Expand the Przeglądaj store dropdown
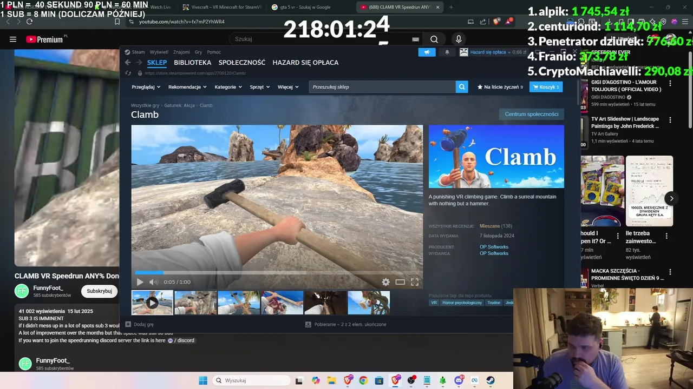The image size is (693, 389). (x=146, y=87)
